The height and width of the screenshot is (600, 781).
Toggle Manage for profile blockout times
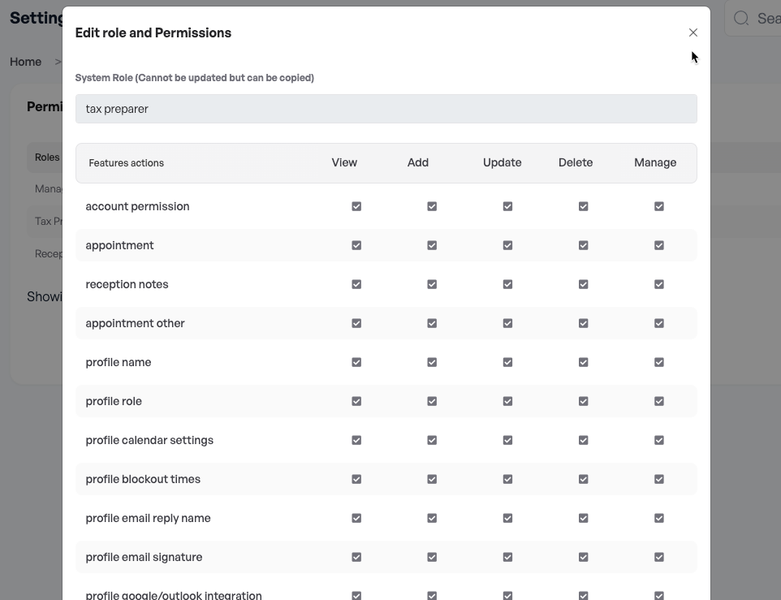(659, 479)
